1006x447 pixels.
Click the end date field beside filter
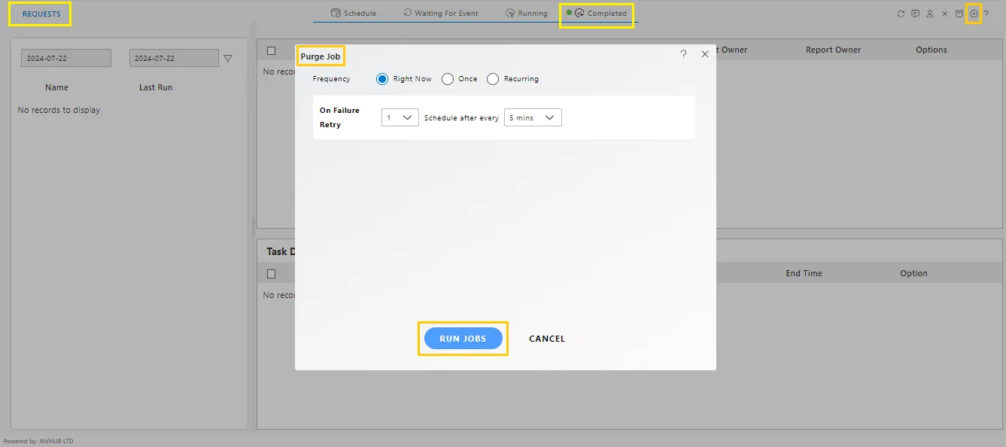tap(174, 58)
